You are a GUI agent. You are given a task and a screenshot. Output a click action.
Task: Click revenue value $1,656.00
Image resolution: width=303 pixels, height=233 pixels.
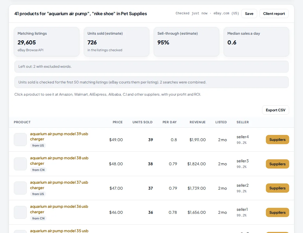(x=196, y=212)
